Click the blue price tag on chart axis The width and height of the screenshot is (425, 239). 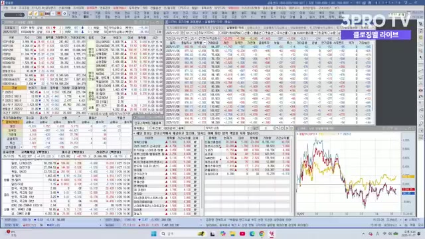(x=408, y=193)
